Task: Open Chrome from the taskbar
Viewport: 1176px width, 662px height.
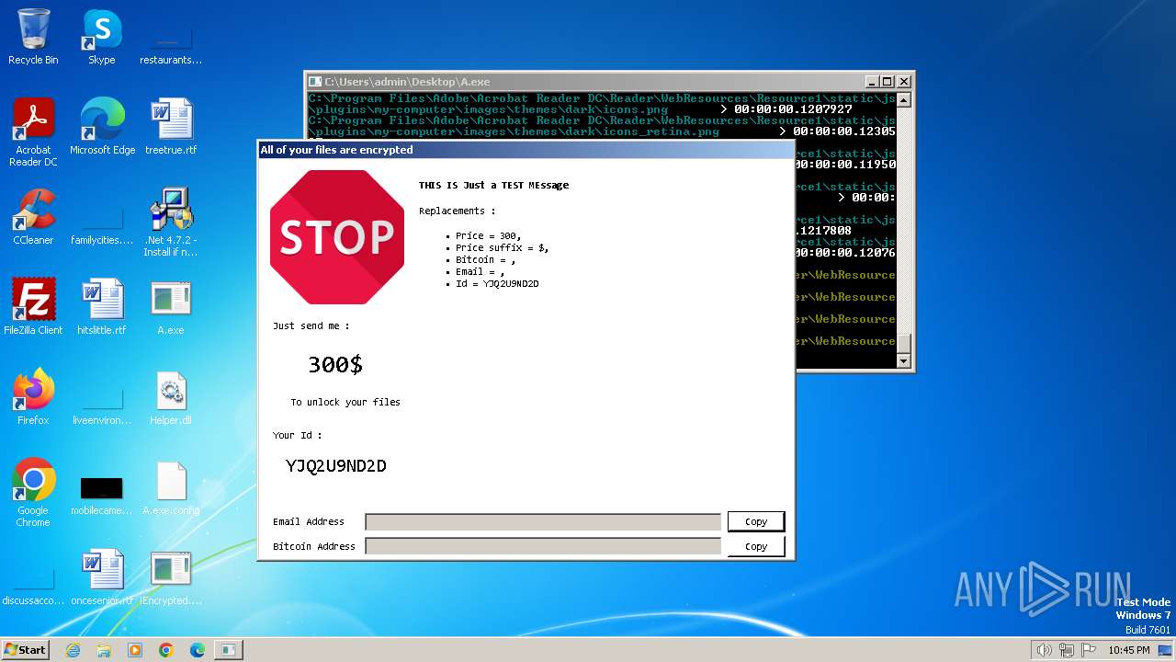Action: click(166, 650)
